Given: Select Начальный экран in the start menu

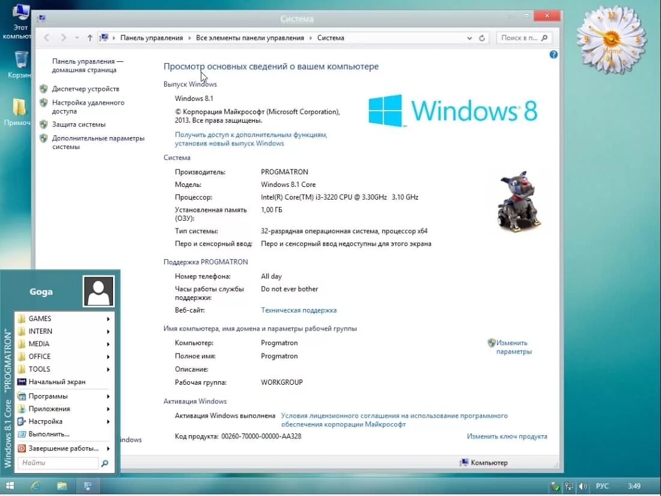Looking at the screenshot, I should click(64, 382).
